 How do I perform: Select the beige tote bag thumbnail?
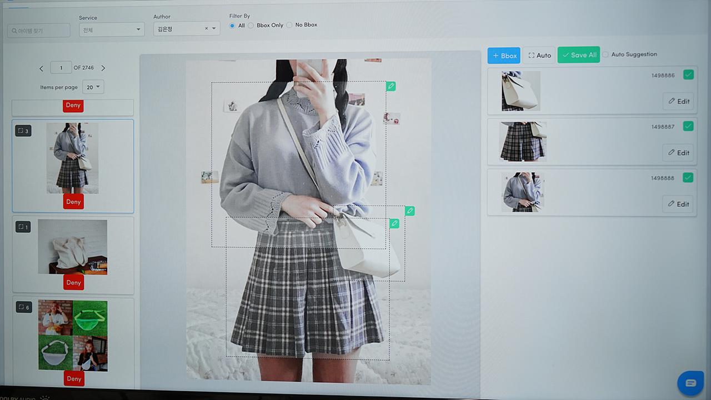coord(72,247)
